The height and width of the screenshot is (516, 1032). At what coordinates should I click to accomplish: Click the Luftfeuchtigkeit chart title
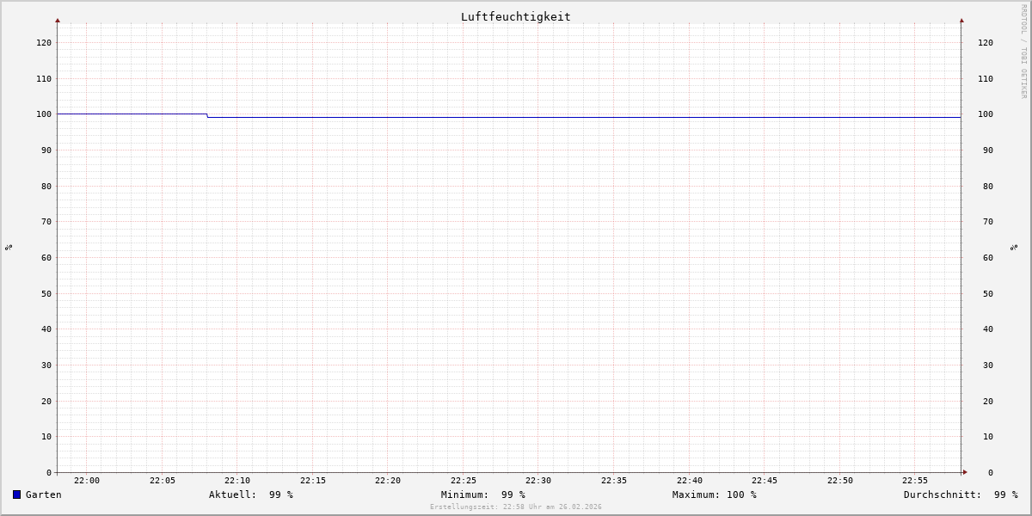pyautogui.click(x=515, y=16)
